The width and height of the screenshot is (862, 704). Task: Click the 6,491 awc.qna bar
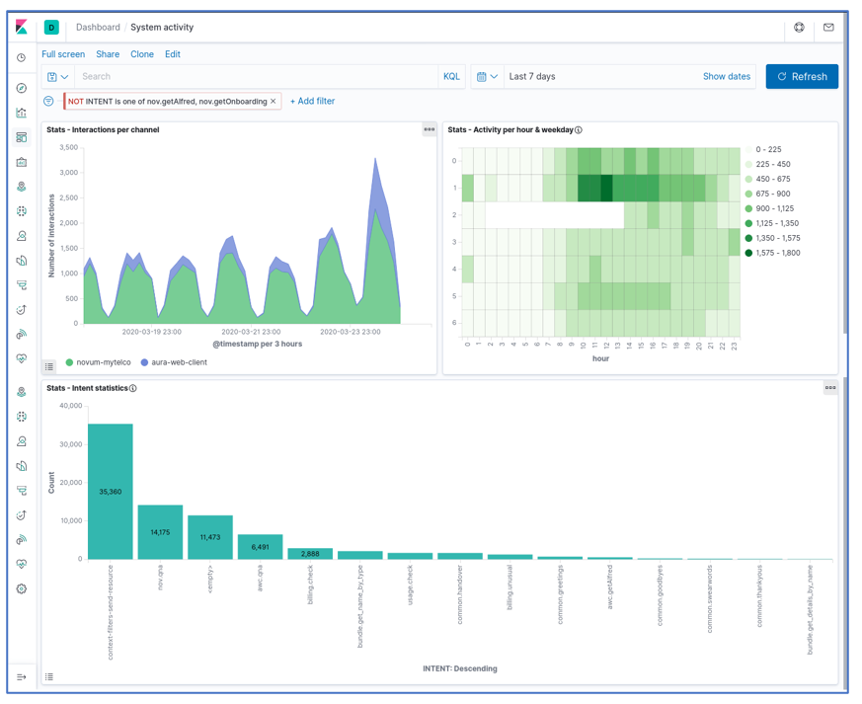(x=260, y=547)
